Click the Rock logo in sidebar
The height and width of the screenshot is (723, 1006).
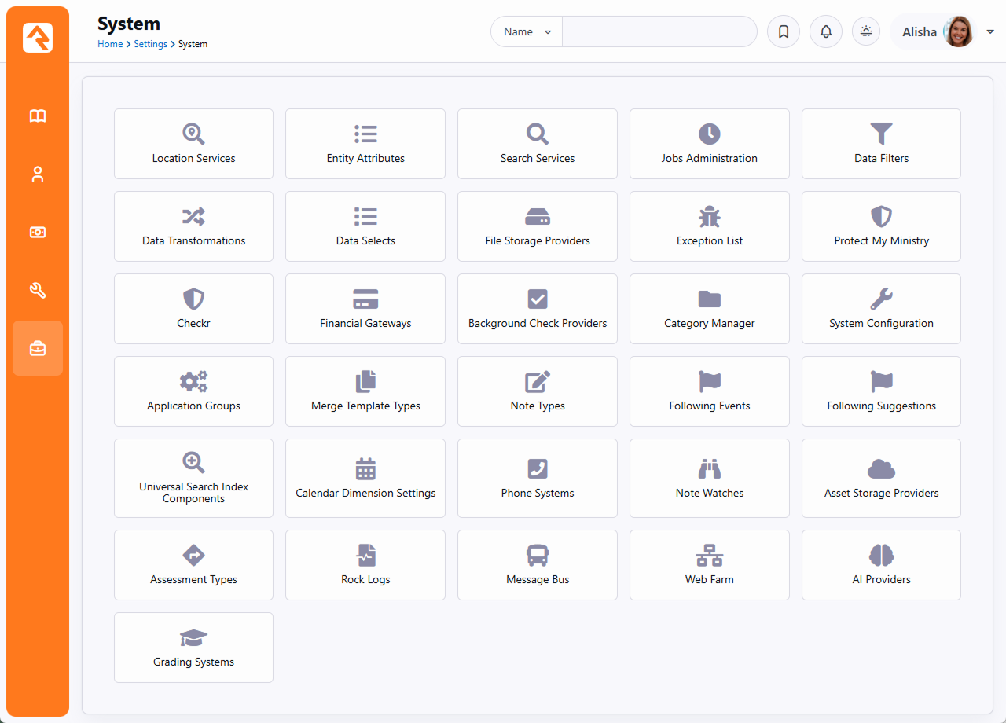point(38,38)
